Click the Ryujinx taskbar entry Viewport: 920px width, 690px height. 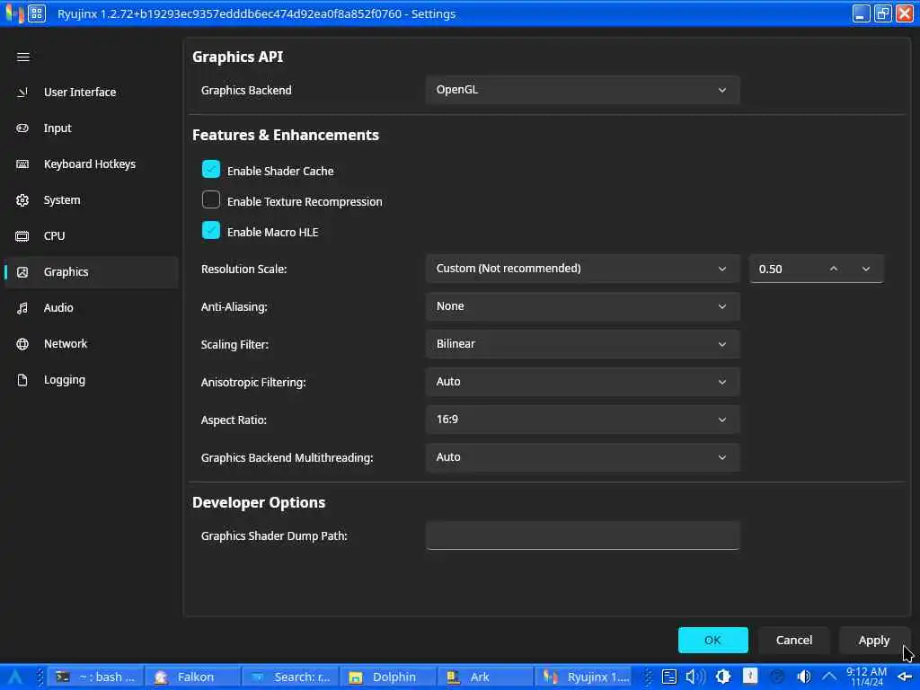coord(582,677)
